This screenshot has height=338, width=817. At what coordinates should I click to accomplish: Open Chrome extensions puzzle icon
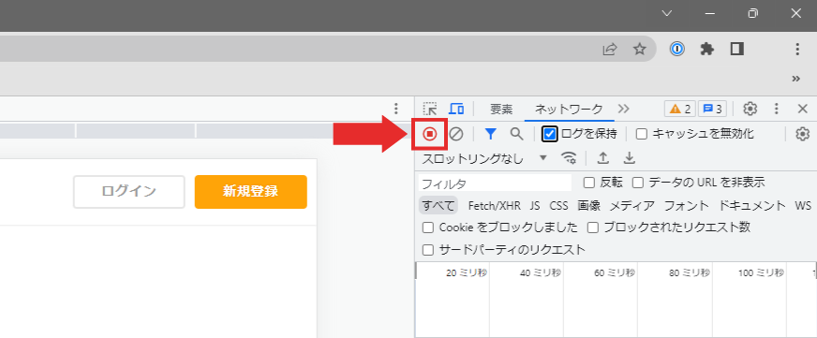707,49
